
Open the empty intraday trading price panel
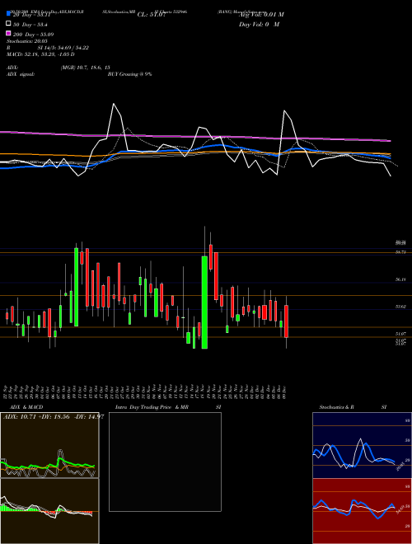click(x=165, y=462)
